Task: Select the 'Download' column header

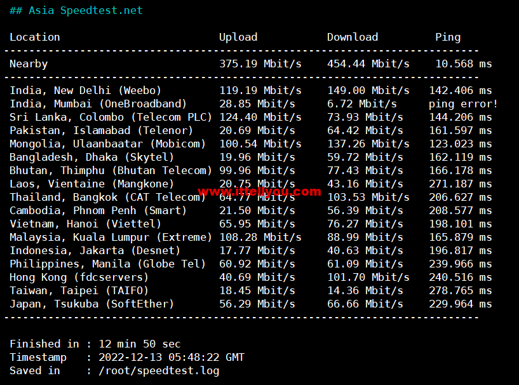Action: (x=353, y=37)
